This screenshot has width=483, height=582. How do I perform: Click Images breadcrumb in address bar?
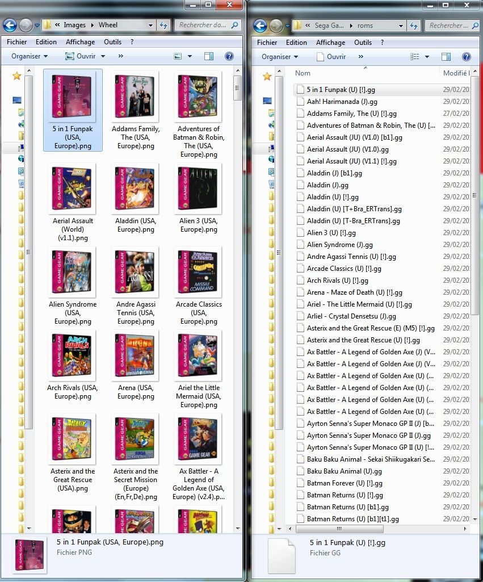[74, 25]
